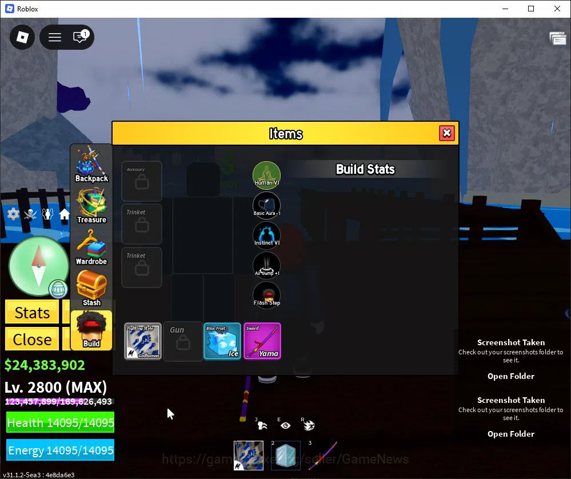This screenshot has height=479, width=571.
Task: Open the Wardrobe tab
Action: pos(91,248)
